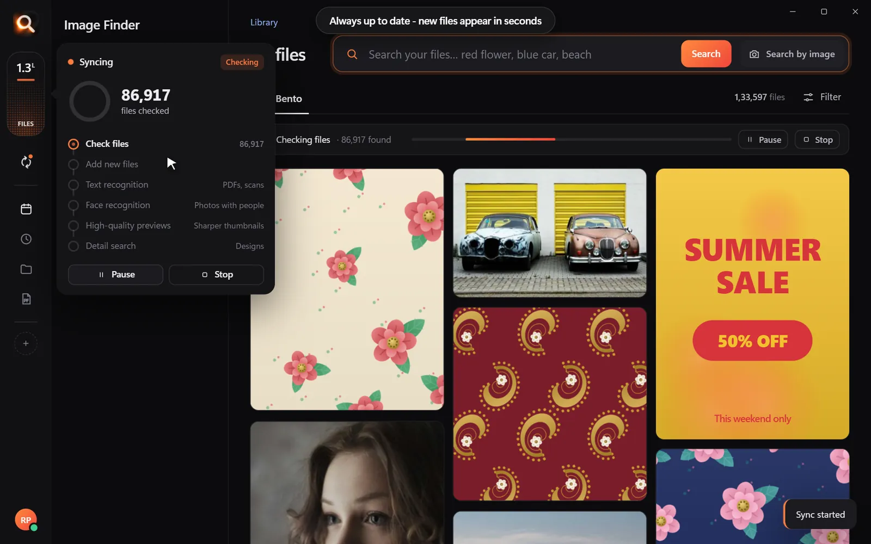Open the calendar view icon

(26, 209)
